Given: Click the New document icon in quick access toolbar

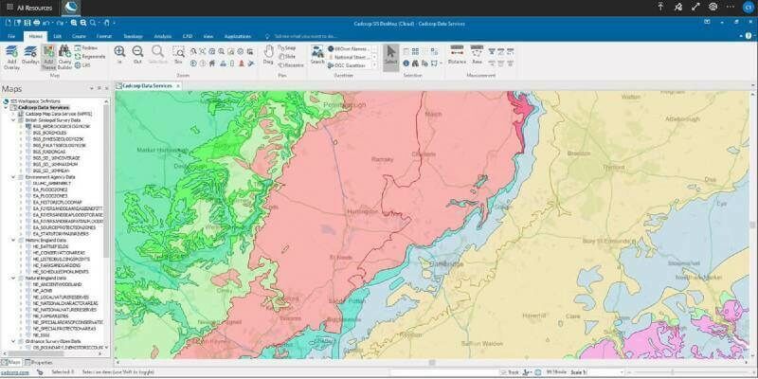Looking at the screenshot, I should click(9, 23).
